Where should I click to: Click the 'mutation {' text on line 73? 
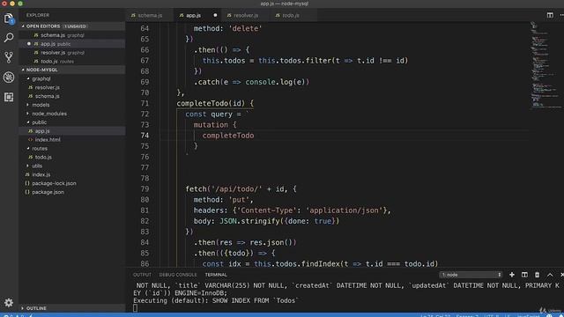pyautogui.click(x=215, y=125)
